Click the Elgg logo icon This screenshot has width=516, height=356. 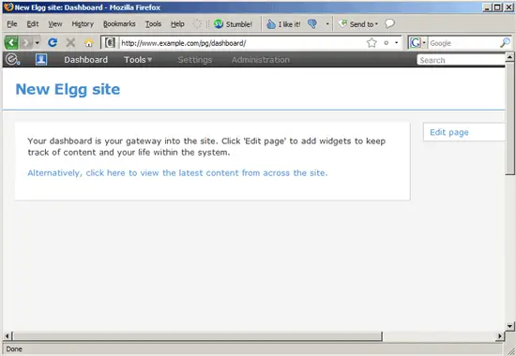click(x=12, y=60)
